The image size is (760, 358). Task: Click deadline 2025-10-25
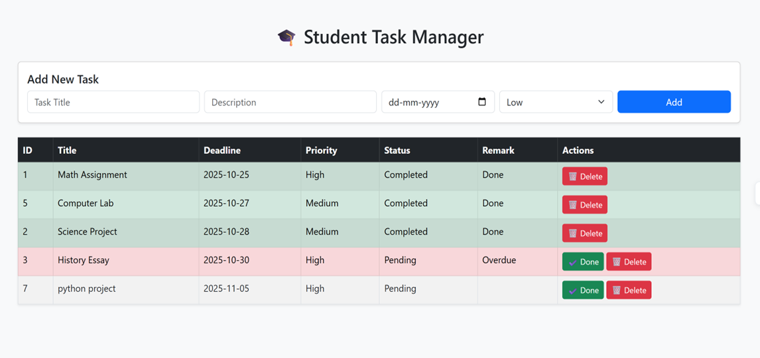click(226, 174)
